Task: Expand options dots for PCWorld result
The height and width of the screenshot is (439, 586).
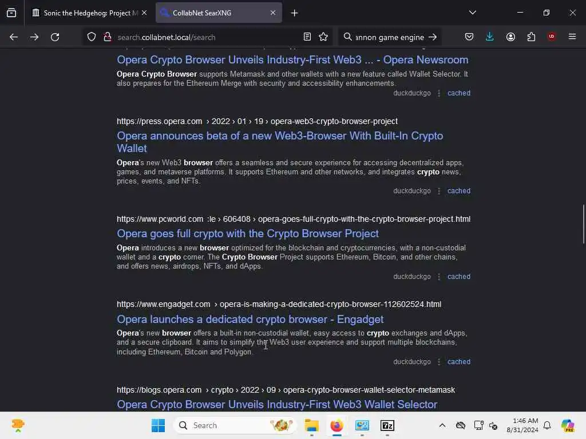Action: [439, 277]
